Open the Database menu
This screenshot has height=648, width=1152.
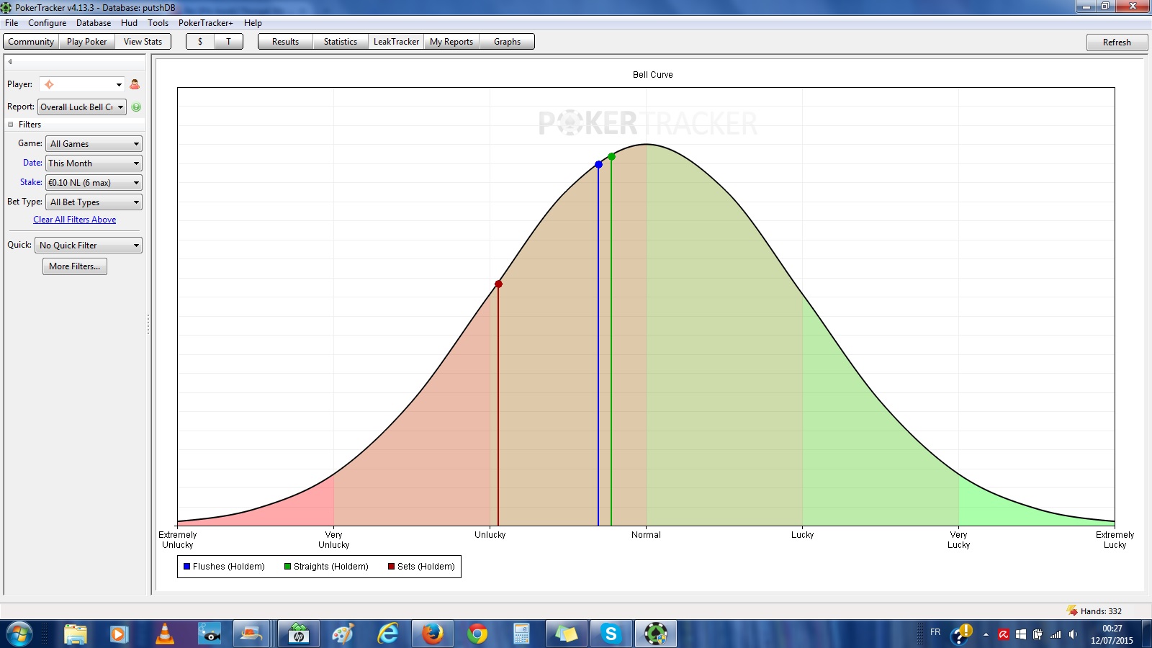click(x=94, y=23)
